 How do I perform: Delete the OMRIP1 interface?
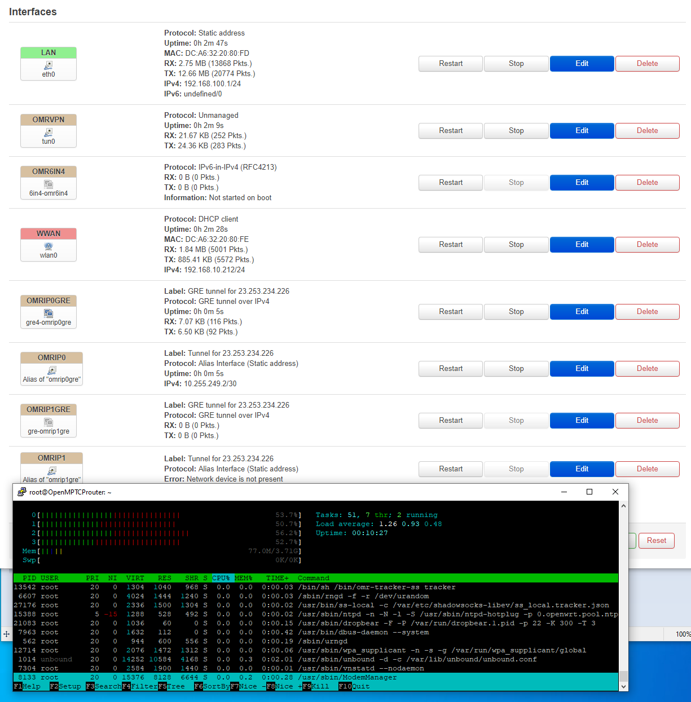(x=648, y=469)
